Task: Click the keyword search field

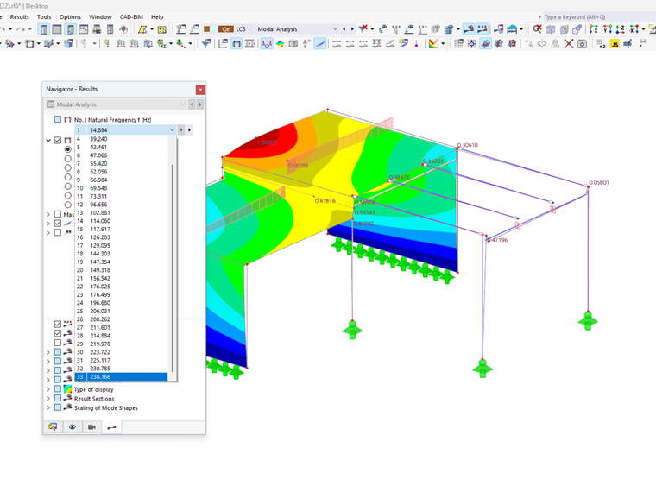Action: (x=599, y=17)
